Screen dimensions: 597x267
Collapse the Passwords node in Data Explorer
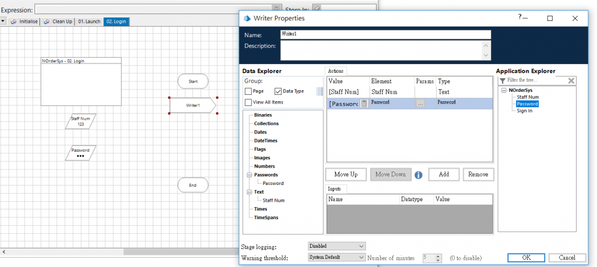pyautogui.click(x=250, y=175)
